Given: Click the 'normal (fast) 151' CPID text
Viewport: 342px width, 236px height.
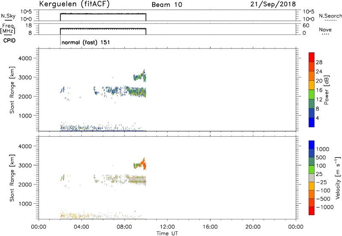Looking at the screenshot, I should pos(85,42).
